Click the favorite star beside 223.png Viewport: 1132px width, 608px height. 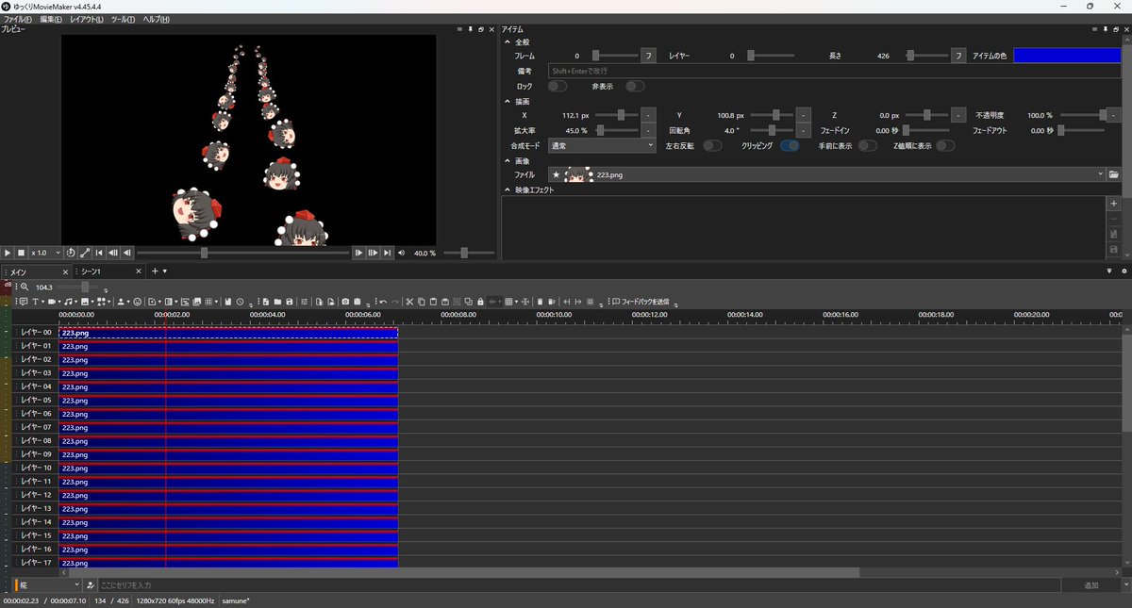556,174
